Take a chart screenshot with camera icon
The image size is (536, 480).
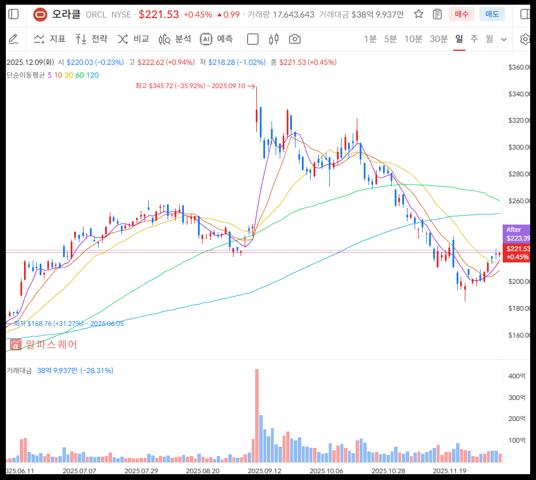tap(295, 39)
